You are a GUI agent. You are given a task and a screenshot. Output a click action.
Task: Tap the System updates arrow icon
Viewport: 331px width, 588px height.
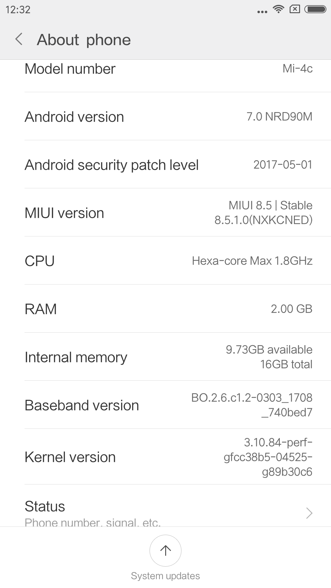pyautogui.click(x=165, y=550)
